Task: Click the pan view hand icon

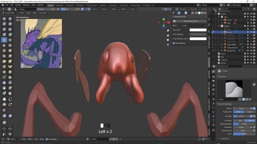Action: pyautogui.click(x=168, y=36)
